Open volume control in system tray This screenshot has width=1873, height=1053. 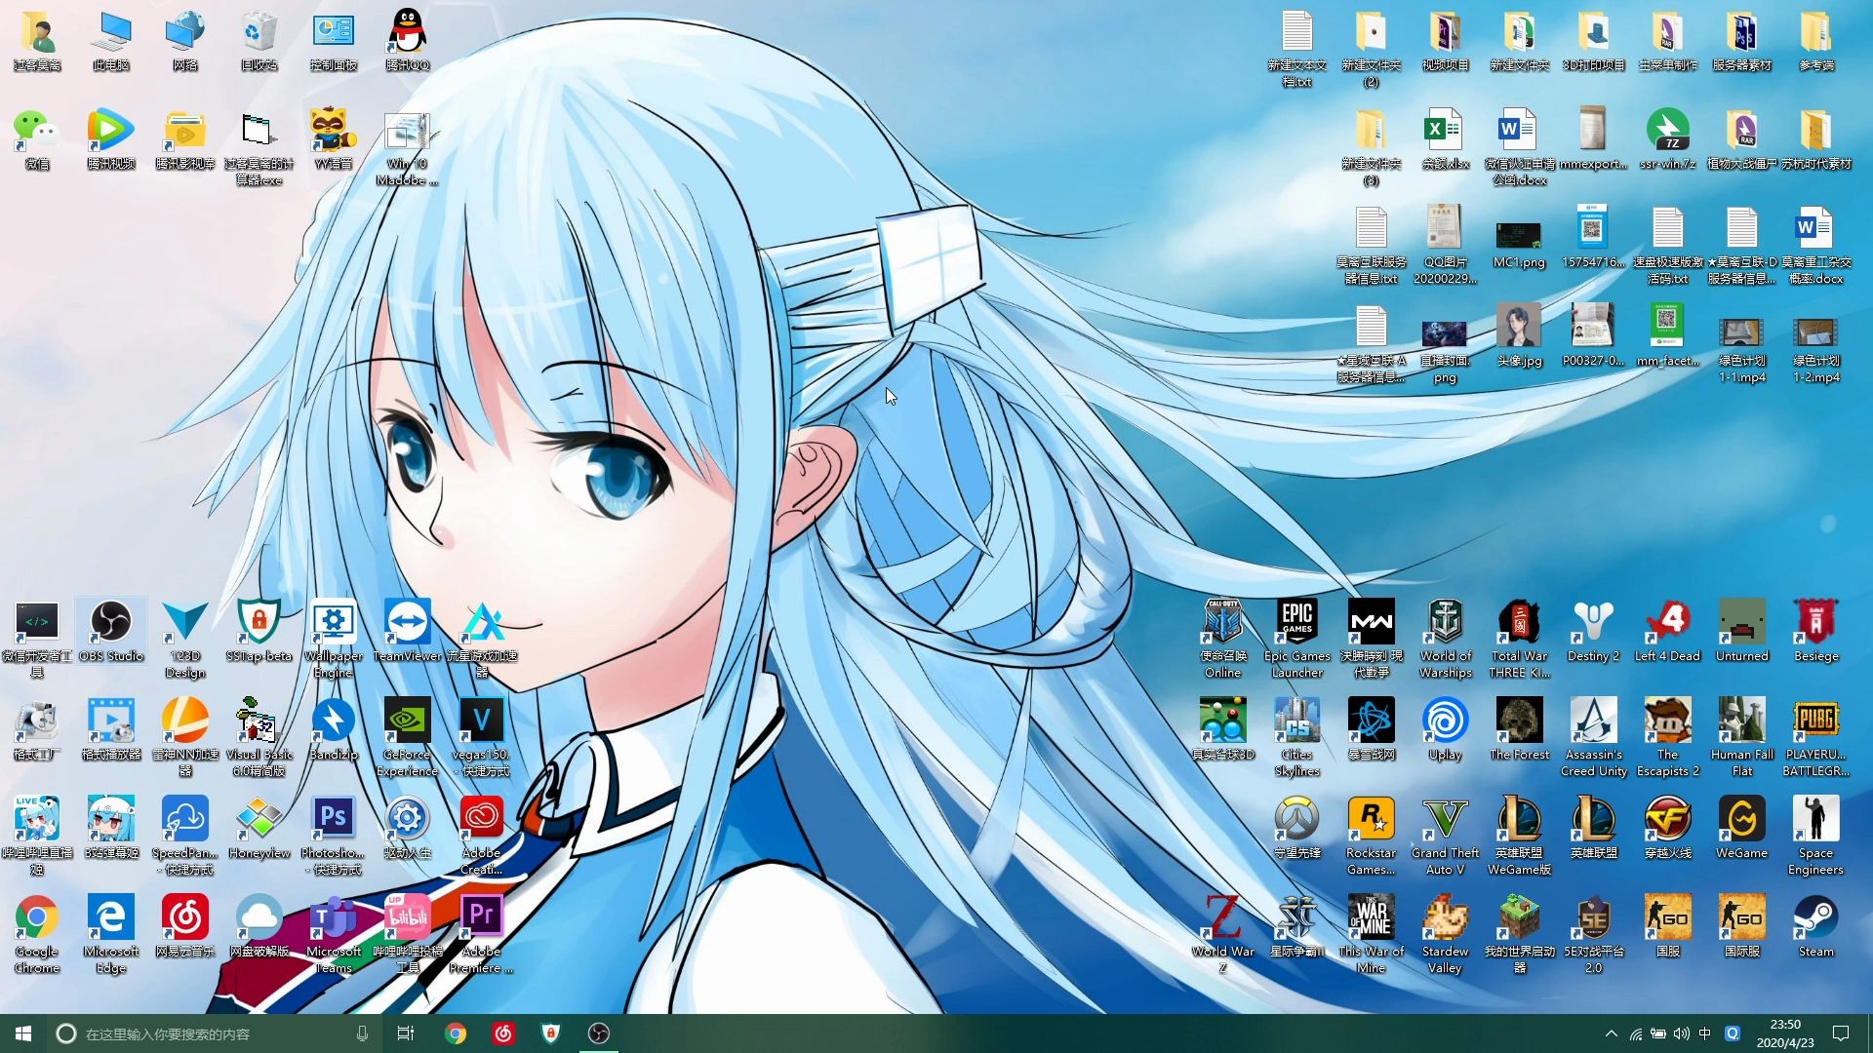[1681, 1033]
